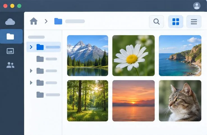
Task: Open the user account avatar
Action: [x=197, y=6]
